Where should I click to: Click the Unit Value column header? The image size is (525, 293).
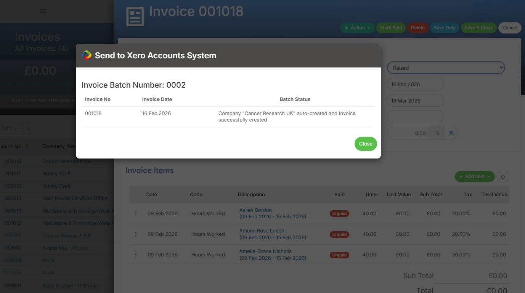coord(399,195)
